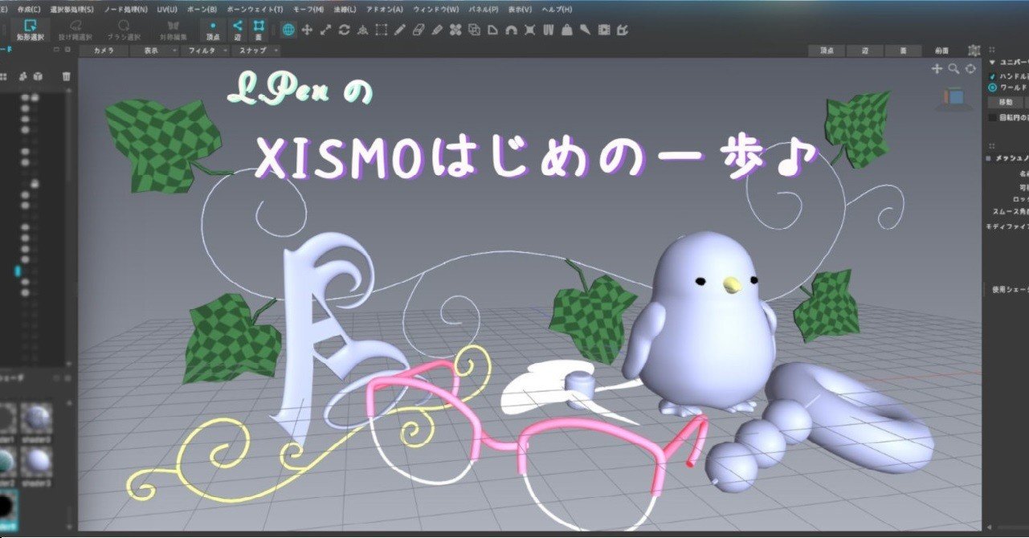The image size is (1029, 538).
Task: Click the cube icon in node panel header
Action: pyautogui.click(x=38, y=76)
